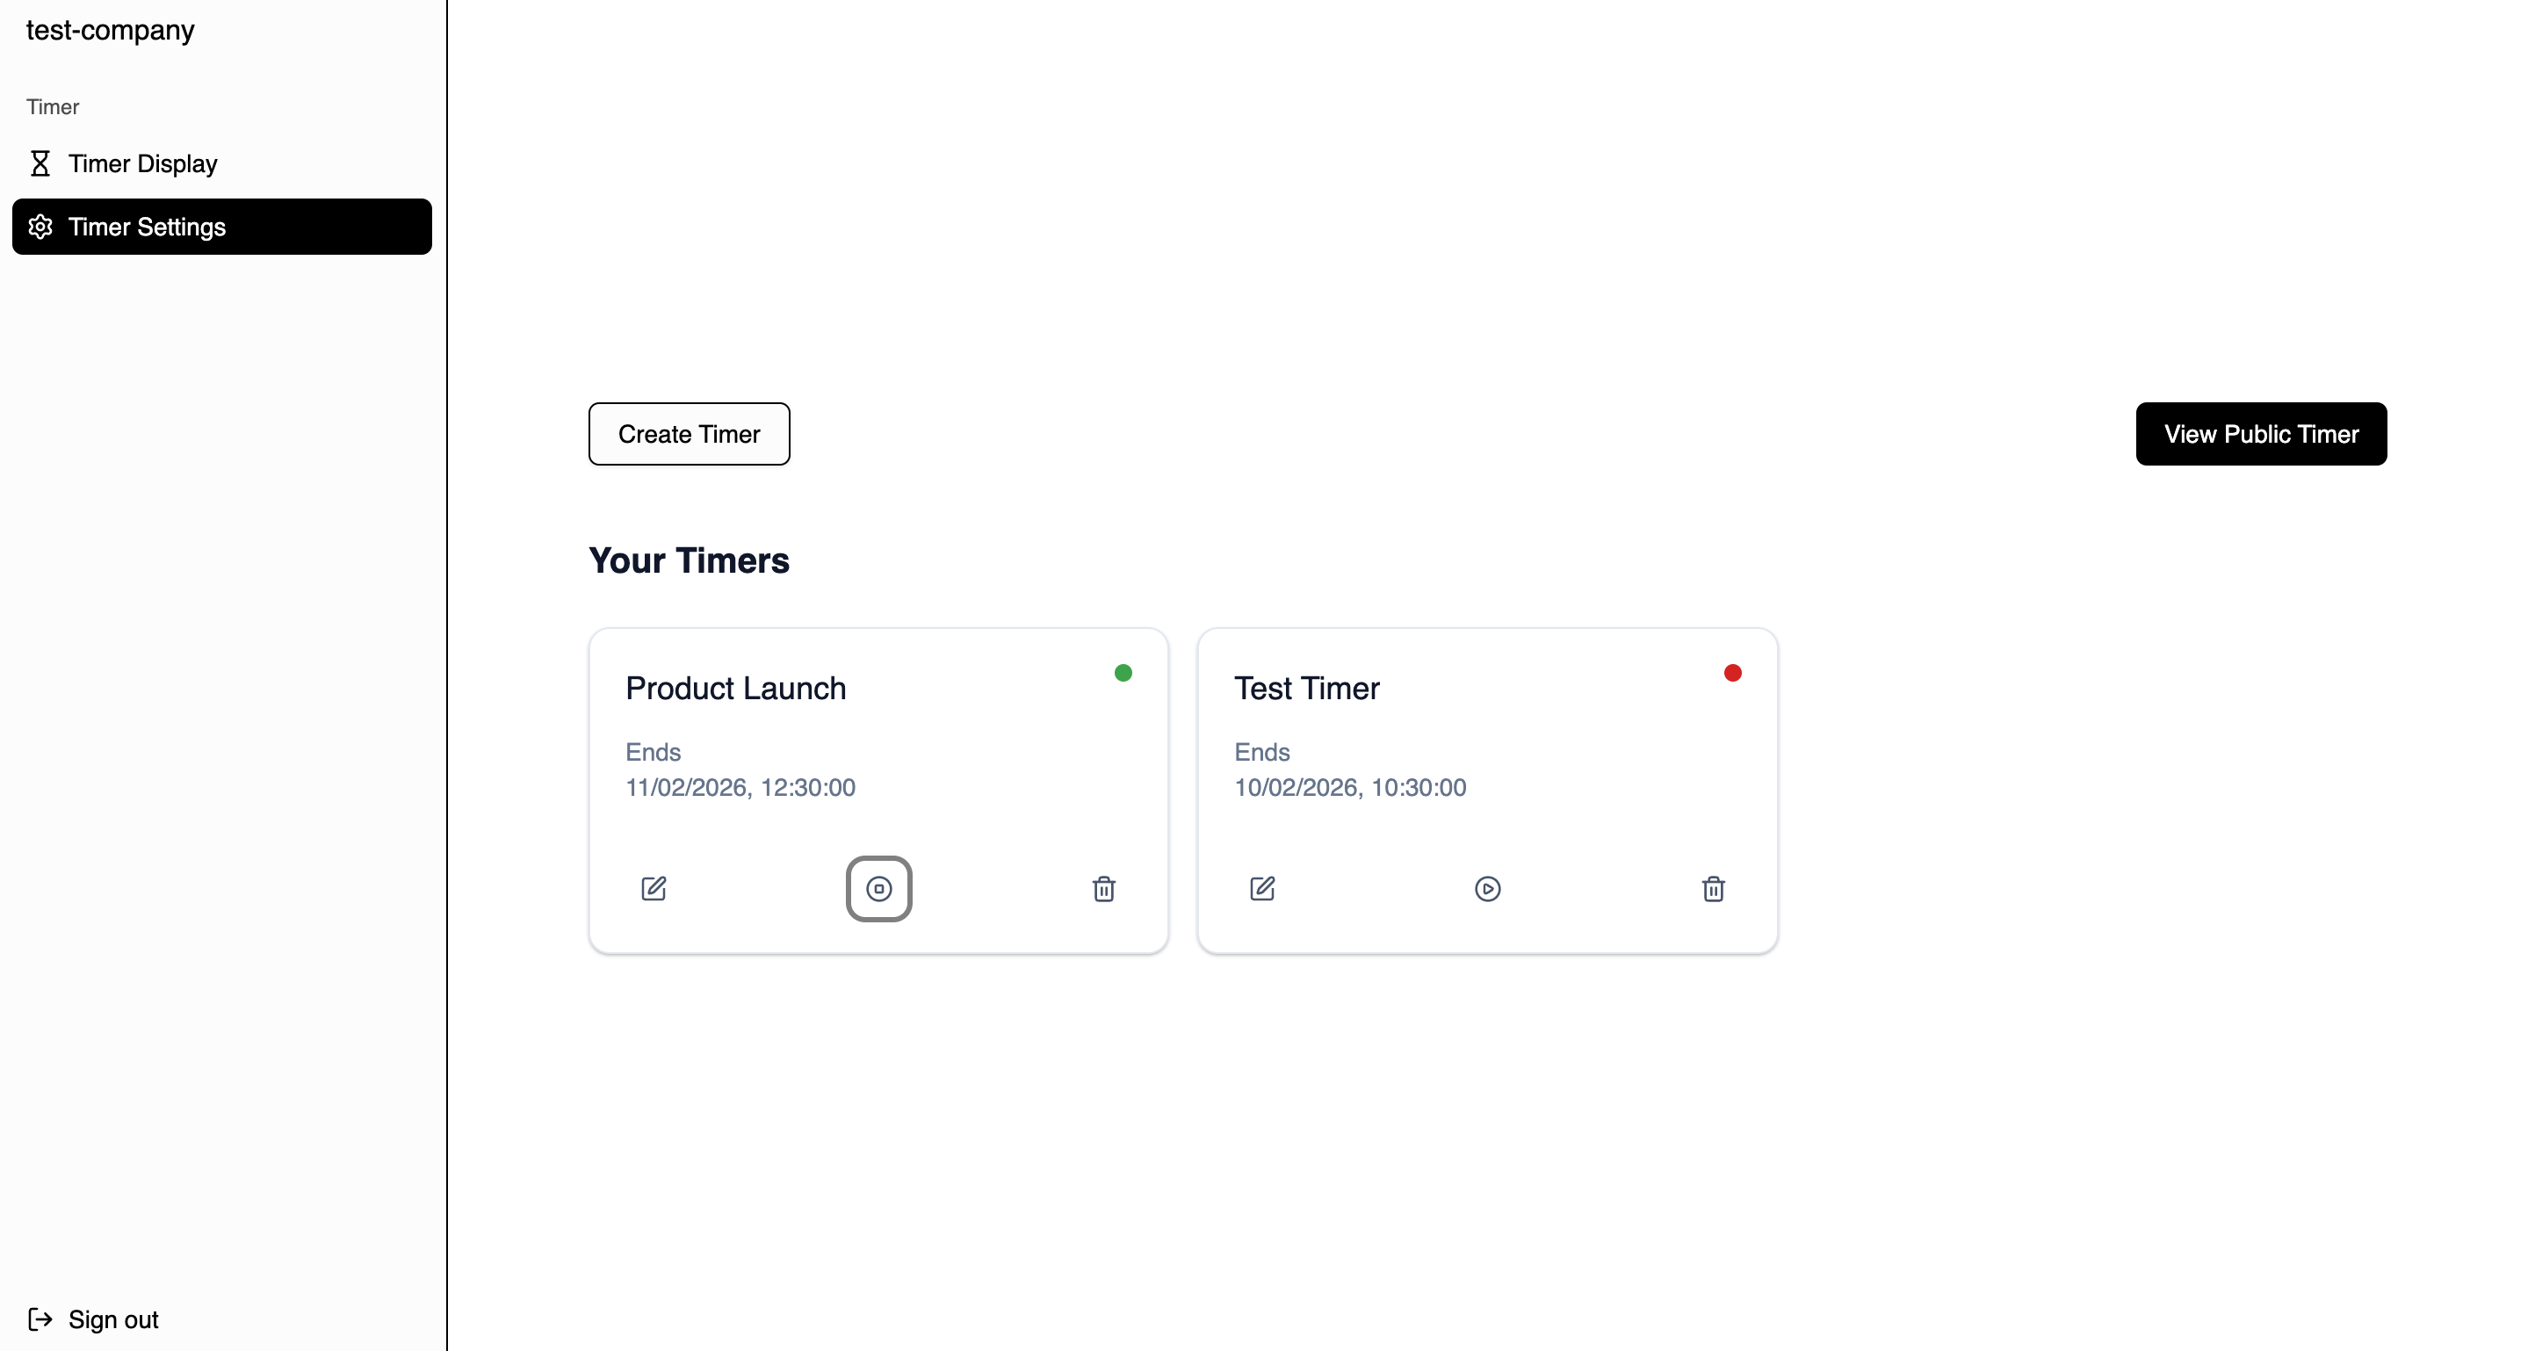Edit Test Timer via pencil icon
Screen dimensions: 2528x1351
click(1262, 889)
